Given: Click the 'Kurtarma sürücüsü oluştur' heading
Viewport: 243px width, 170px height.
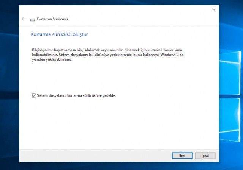Looking at the screenshot, I should [x=59, y=34].
